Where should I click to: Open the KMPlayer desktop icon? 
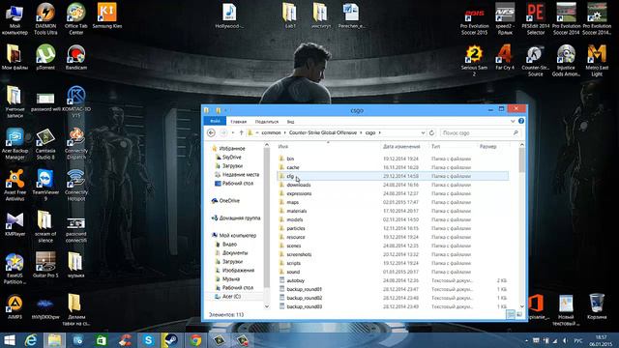(15, 223)
